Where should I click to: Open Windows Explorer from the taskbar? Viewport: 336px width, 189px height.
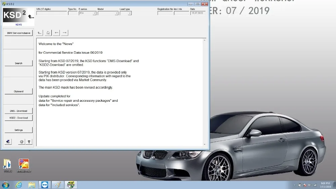pyautogui.click(x=32, y=185)
